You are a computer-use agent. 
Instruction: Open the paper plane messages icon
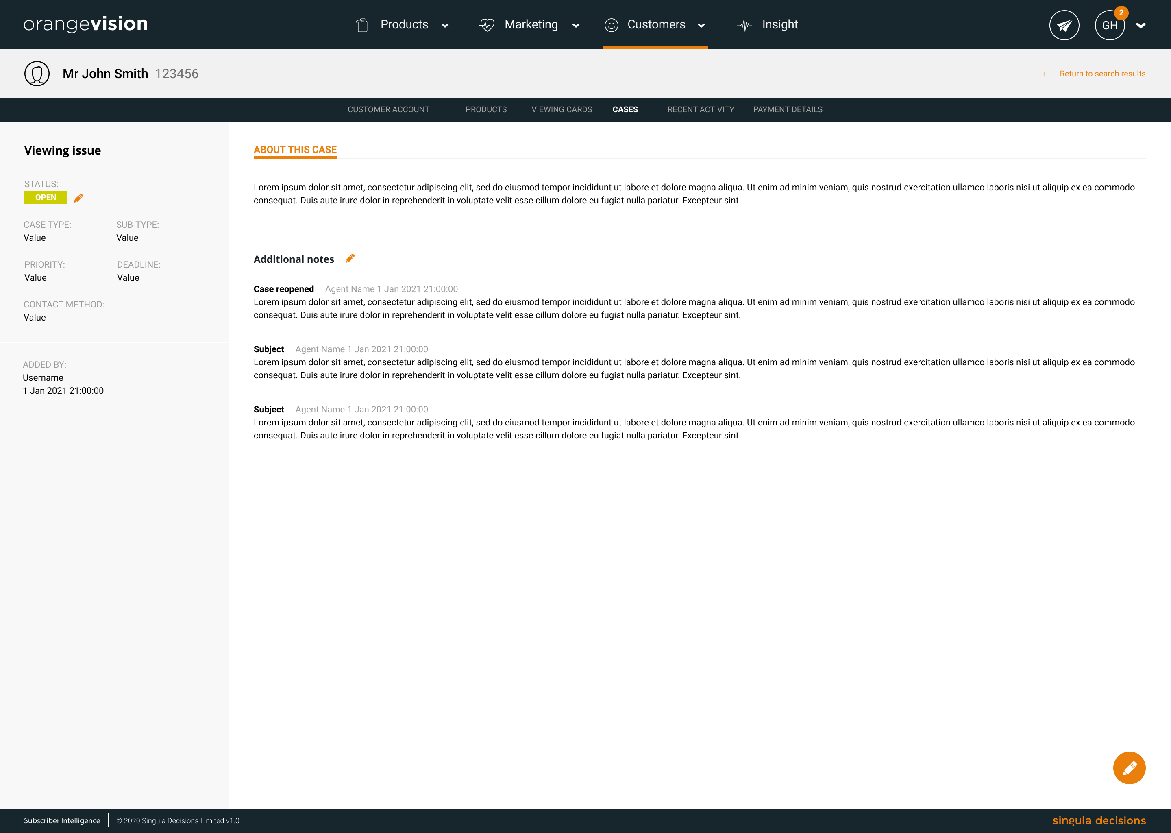tap(1064, 25)
